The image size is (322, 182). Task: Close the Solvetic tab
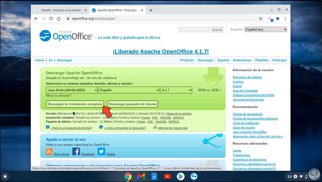86,10
